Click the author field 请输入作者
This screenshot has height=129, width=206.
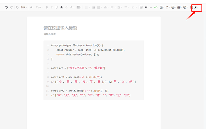pyautogui.click(x=50, y=34)
